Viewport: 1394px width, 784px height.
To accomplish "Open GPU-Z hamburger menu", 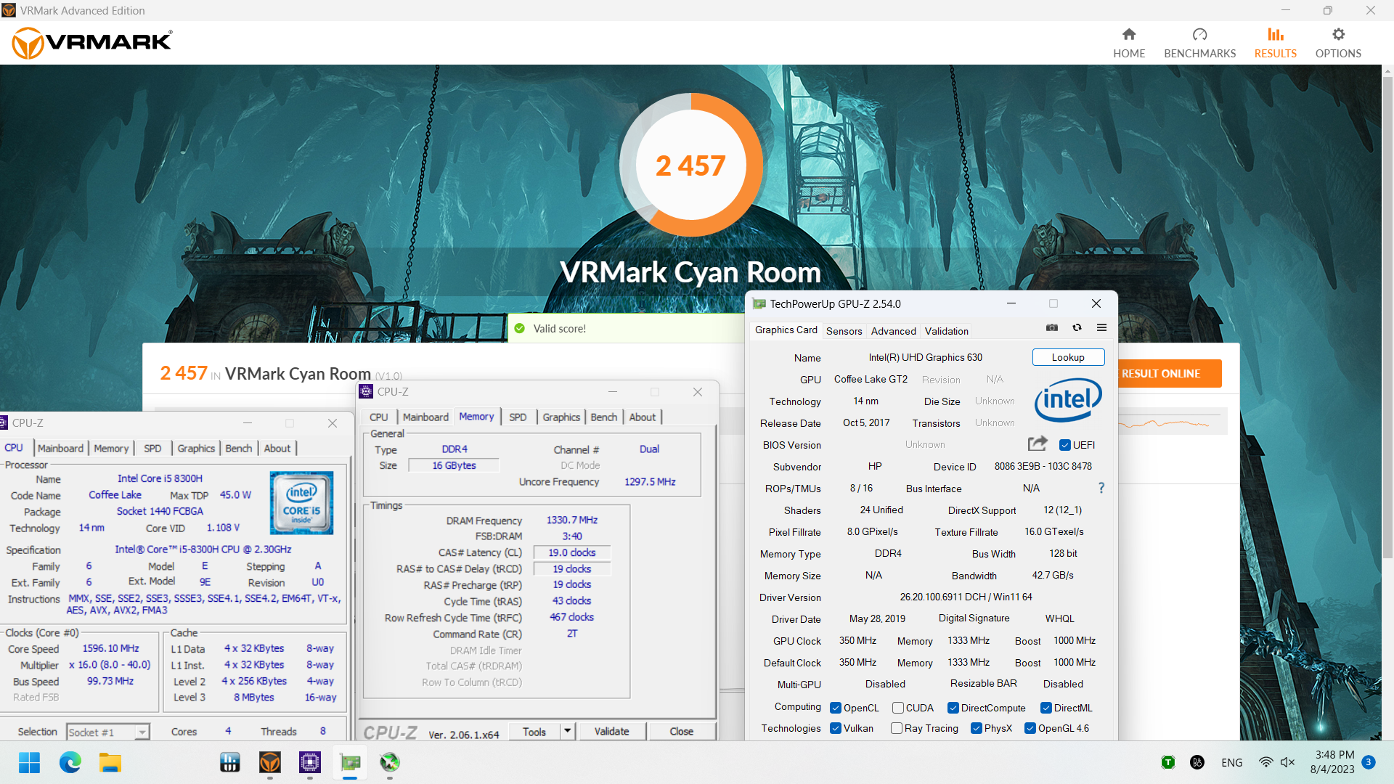I will [1101, 328].
